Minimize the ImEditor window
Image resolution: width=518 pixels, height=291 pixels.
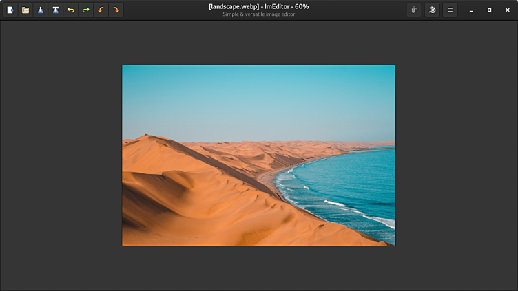472,10
